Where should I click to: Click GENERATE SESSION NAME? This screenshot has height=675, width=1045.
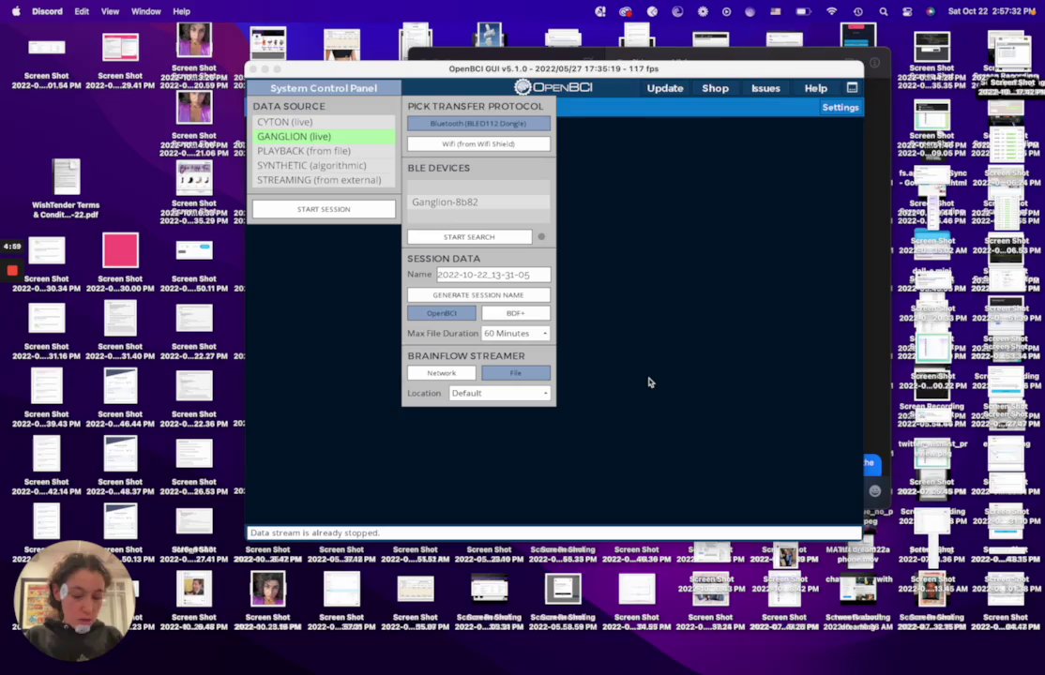pos(478,294)
